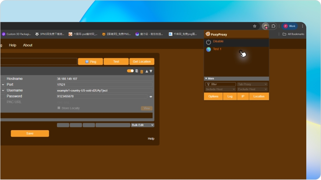Toggle the proxy enabled switch
Viewport: 321px width, 180px height.
(x=130, y=71)
